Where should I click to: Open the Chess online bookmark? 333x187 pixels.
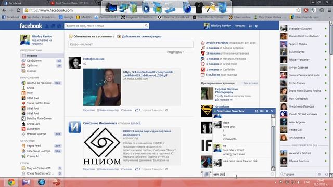point(240,17)
